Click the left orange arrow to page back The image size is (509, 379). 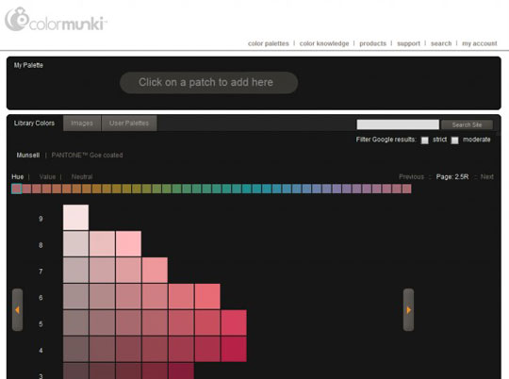pos(18,310)
